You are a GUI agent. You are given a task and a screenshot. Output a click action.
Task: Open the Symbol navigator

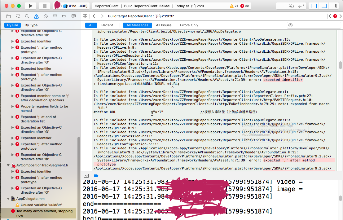pyautogui.click(x=18, y=16)
